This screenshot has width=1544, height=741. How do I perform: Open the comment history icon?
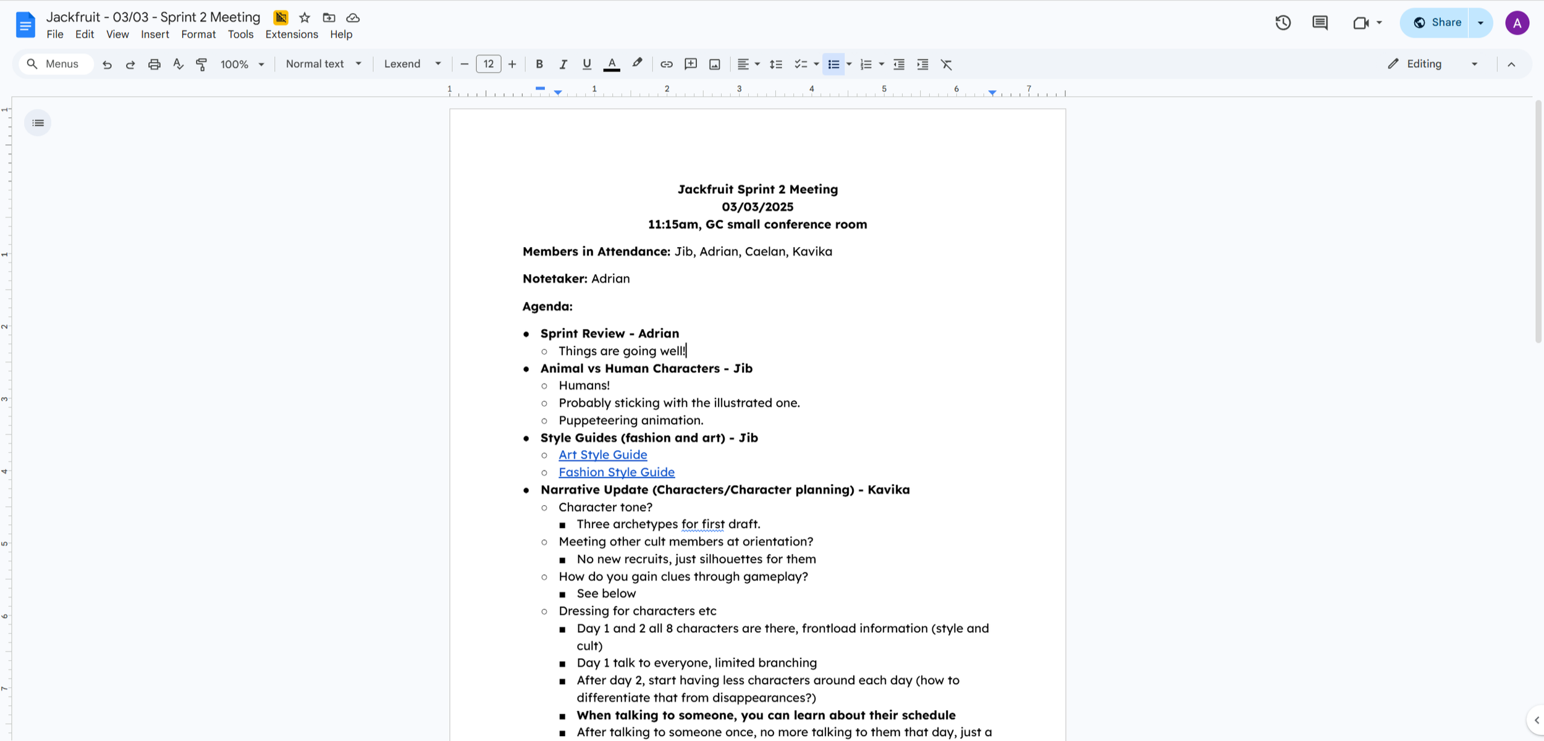tap(1320, 22)
